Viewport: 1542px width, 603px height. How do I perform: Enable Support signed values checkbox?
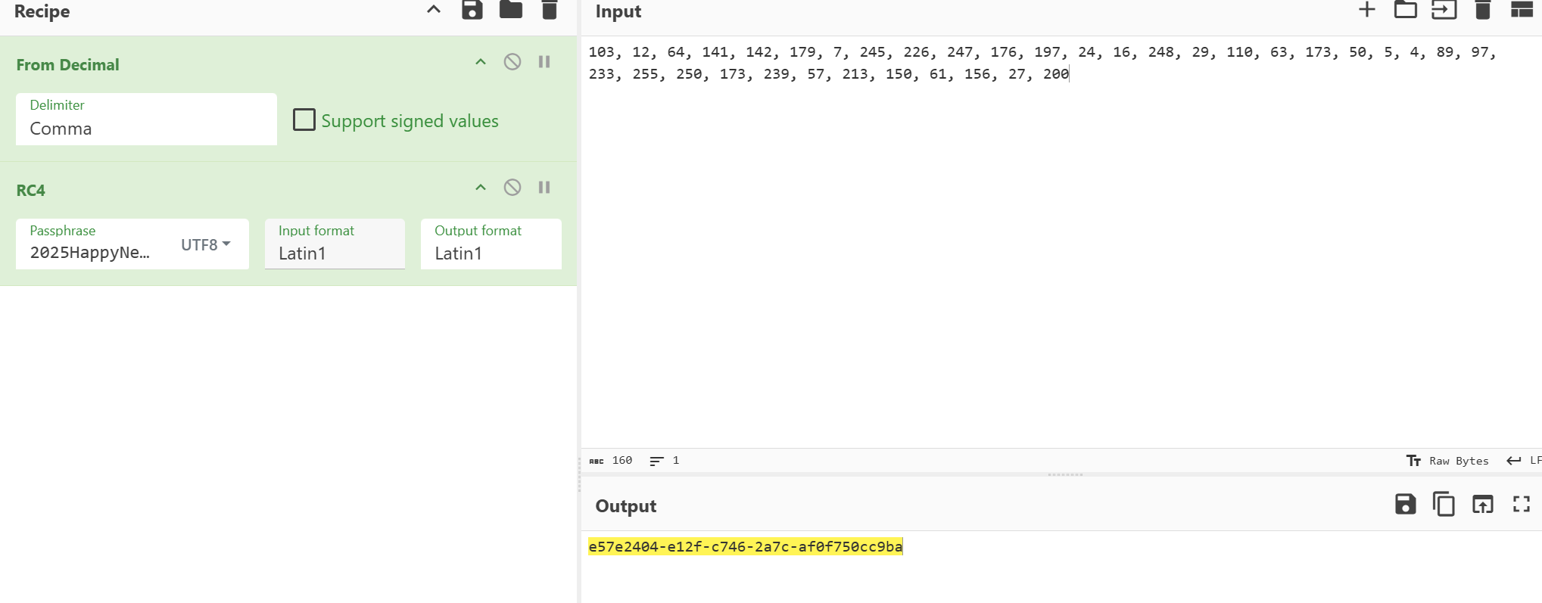pyautogui.click(x=304, y=120)
